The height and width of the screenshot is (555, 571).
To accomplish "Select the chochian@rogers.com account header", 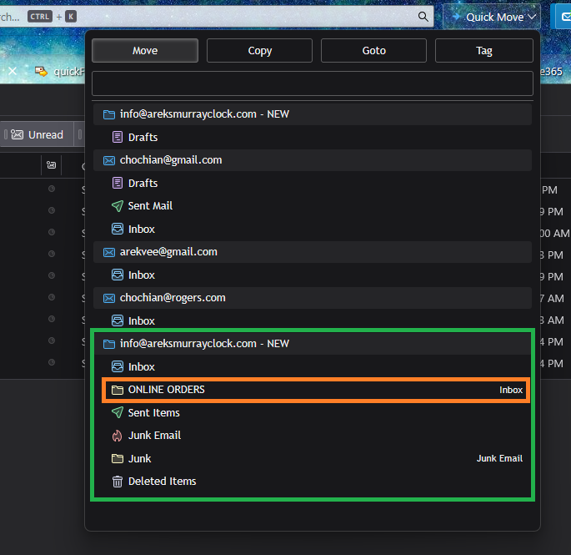I will 173,298.
